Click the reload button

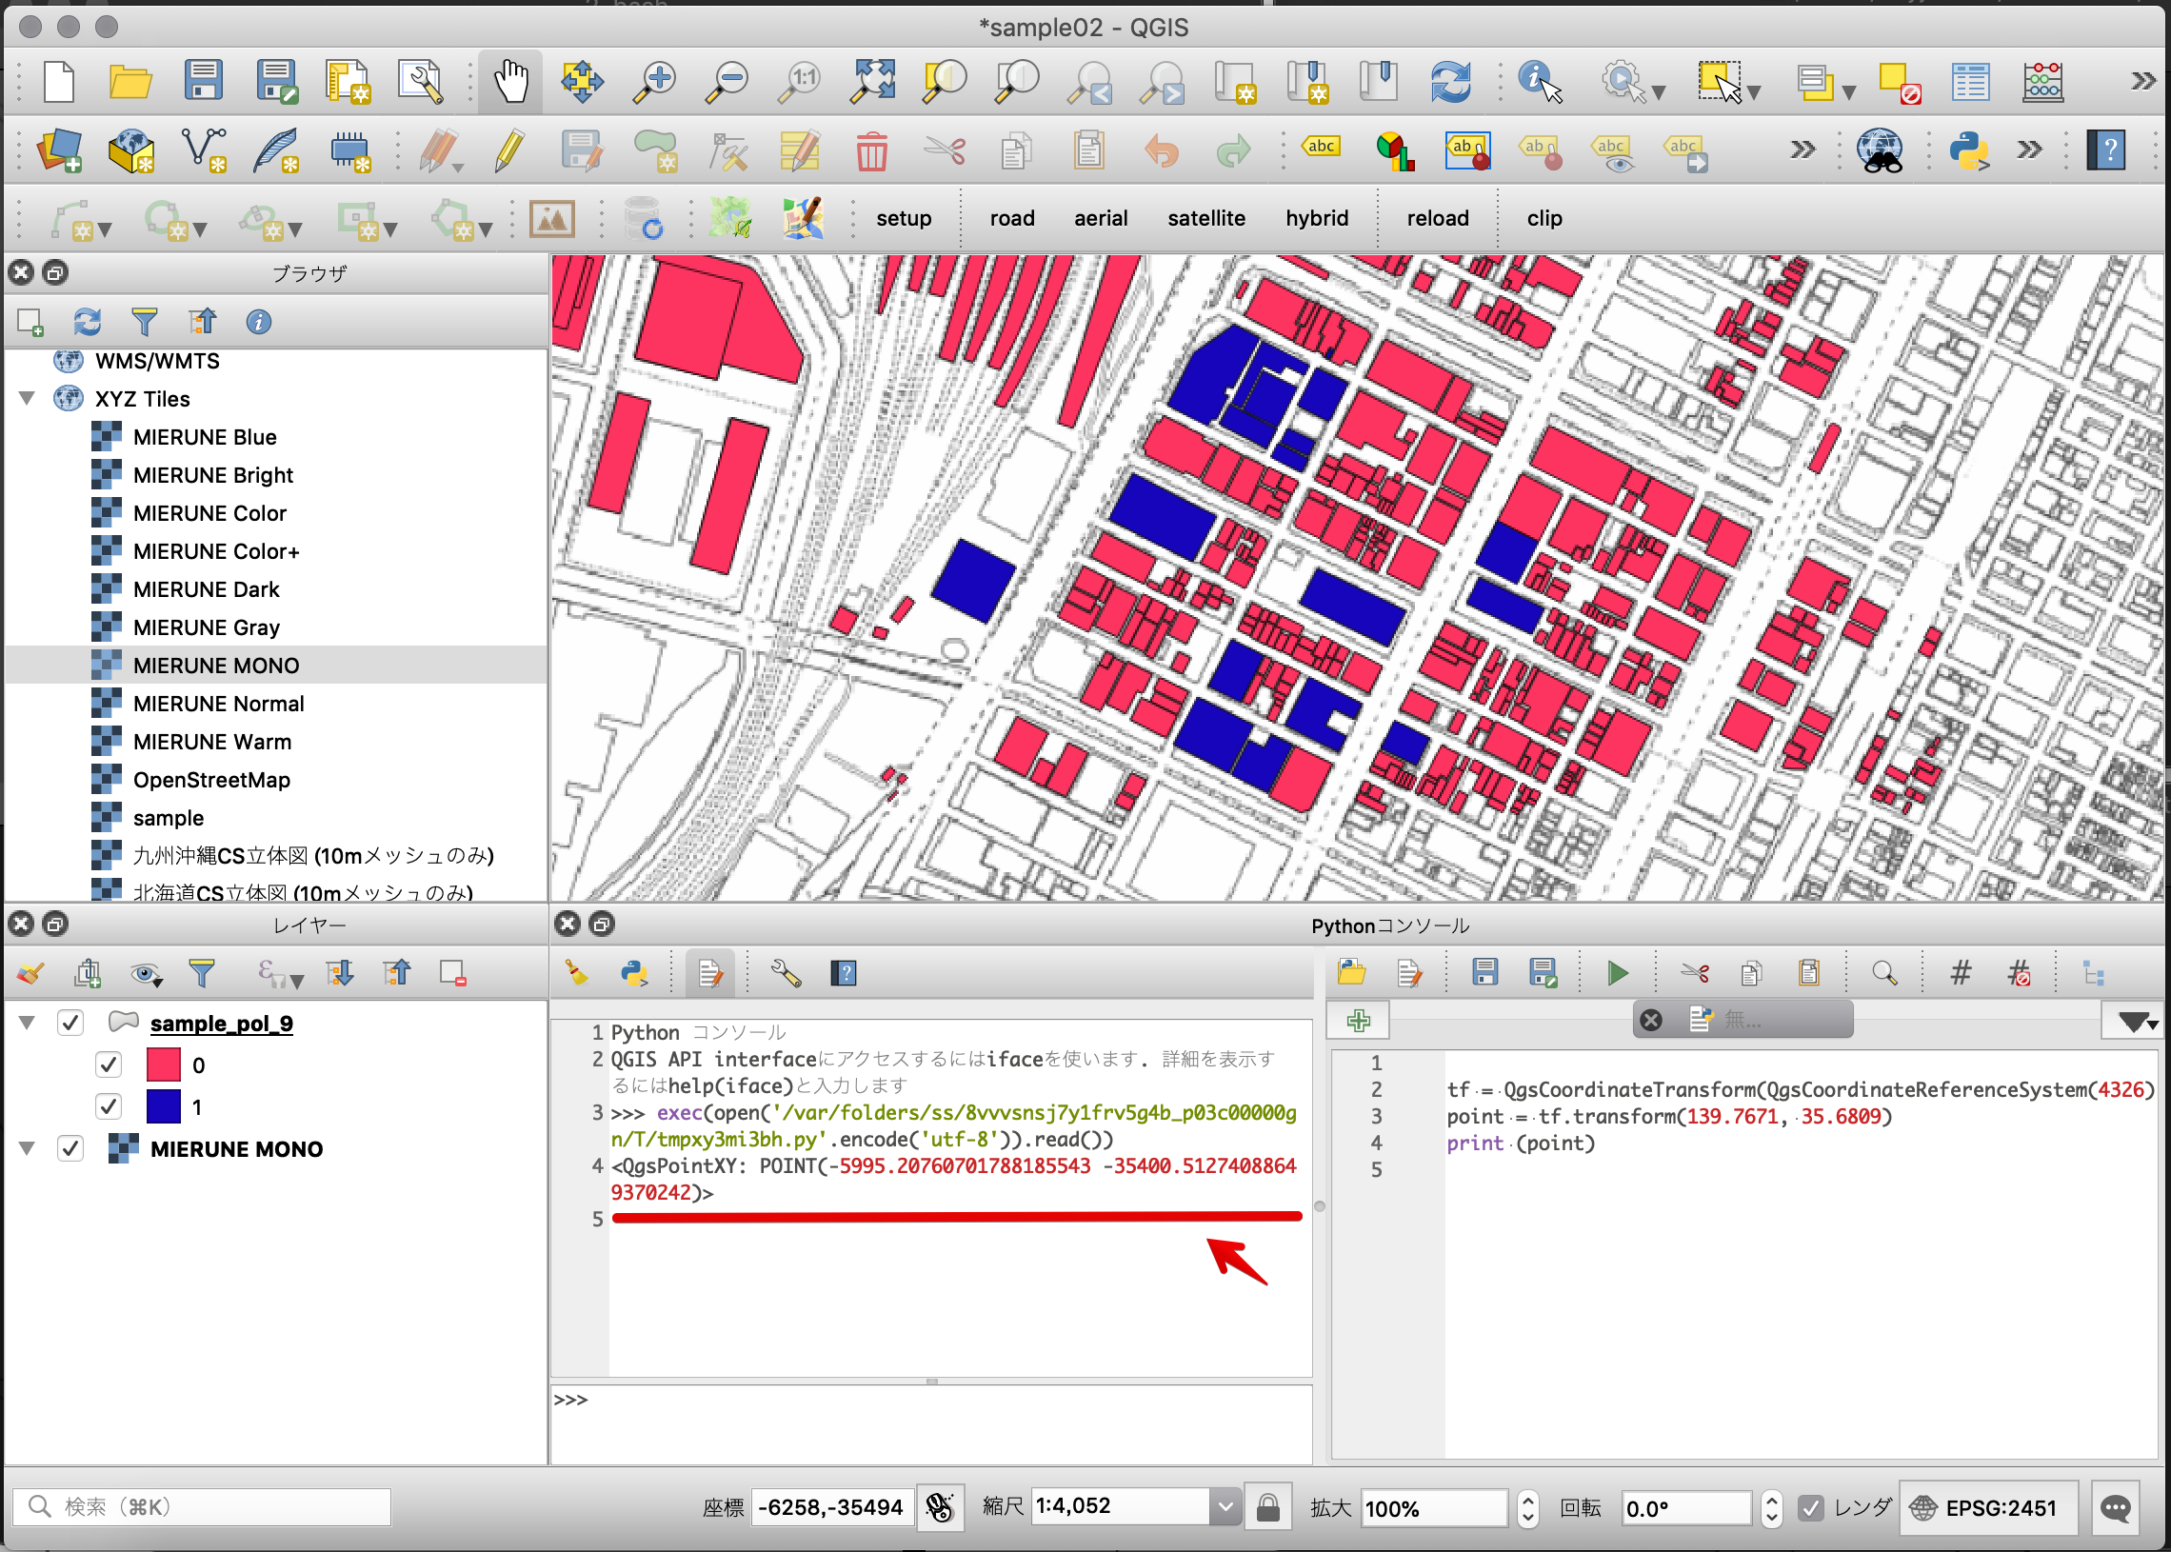click(x=1437, y=219)
